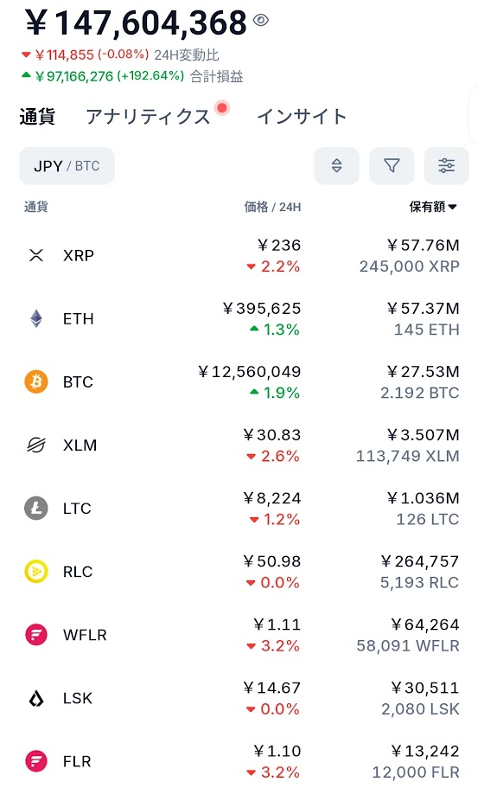Select the gray Litecoin icon

point(36,508)
